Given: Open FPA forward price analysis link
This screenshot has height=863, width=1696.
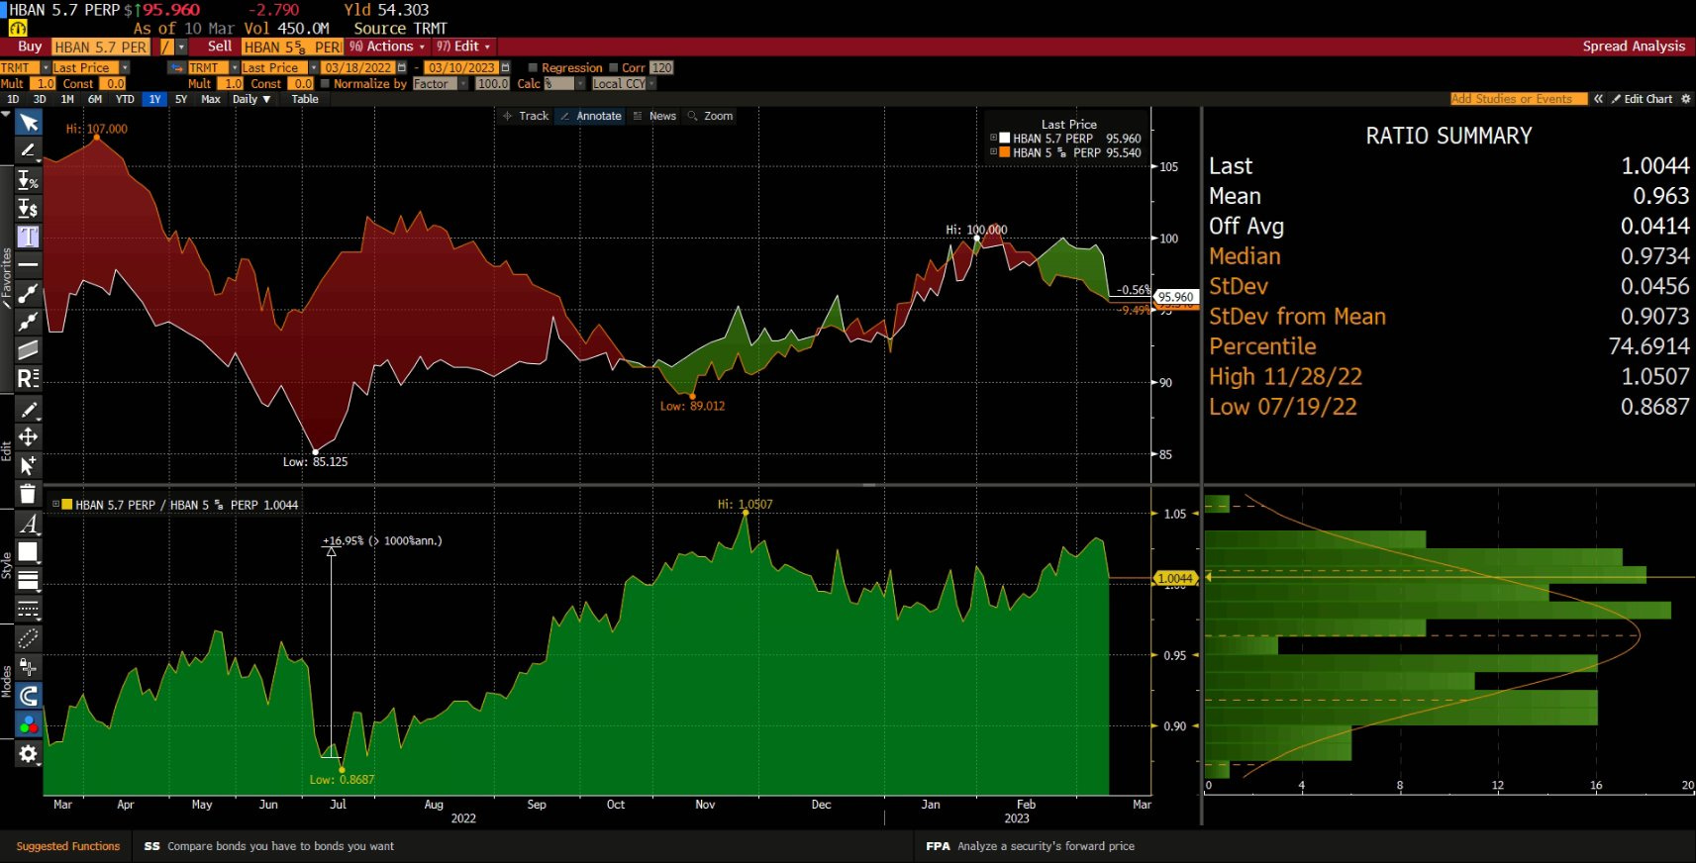Looking at the screenshot, I should pos(1030,846).
